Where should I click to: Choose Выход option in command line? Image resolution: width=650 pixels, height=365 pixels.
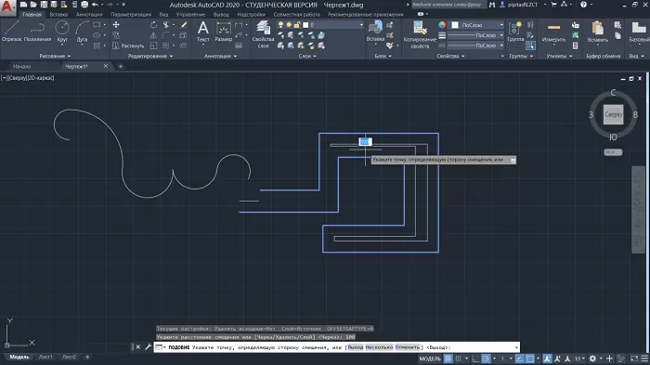click(x=356, y=347)
